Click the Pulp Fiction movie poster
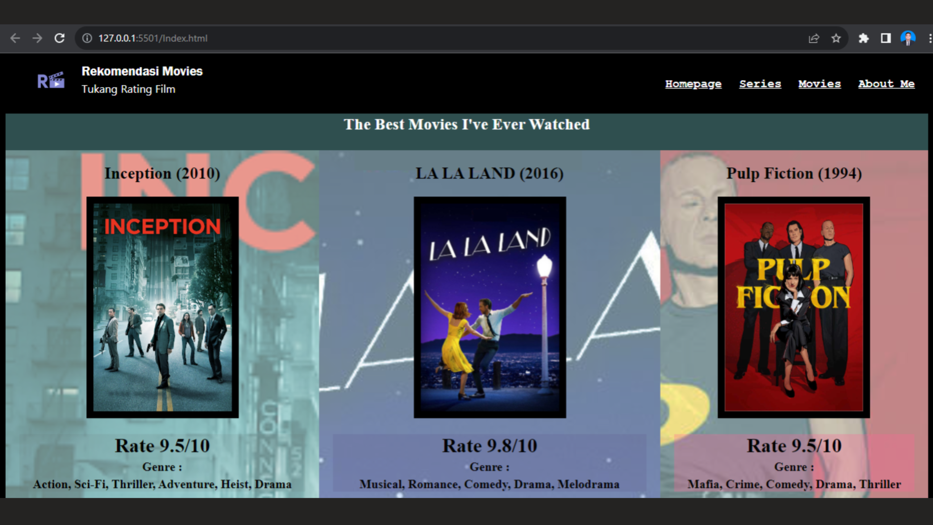The width and height of the screenshot is (933, 525). click(794, 307)
